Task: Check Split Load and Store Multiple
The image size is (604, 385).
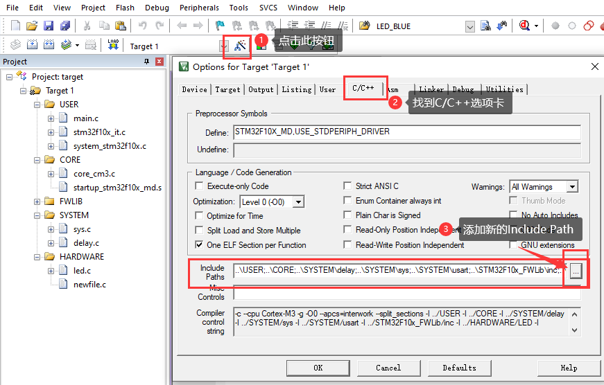Action: pyautogui.click(x=199, y=231)
